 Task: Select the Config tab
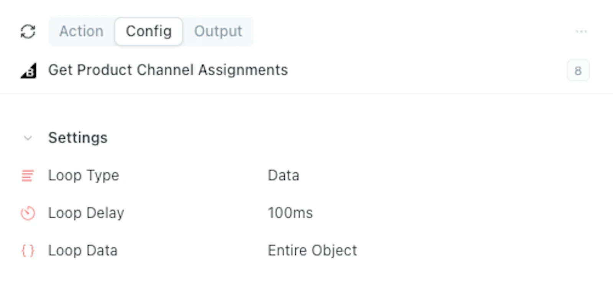coord(149,31)
